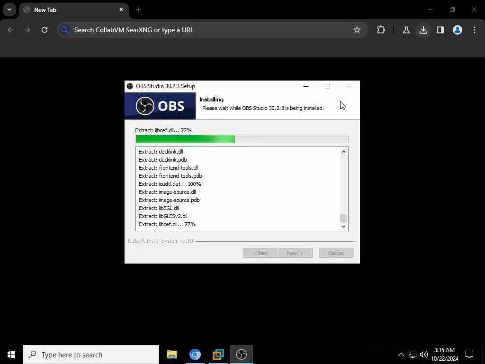Open the network status tray icon
Screen dimensions: 485x364
click(x=413, y=355)
